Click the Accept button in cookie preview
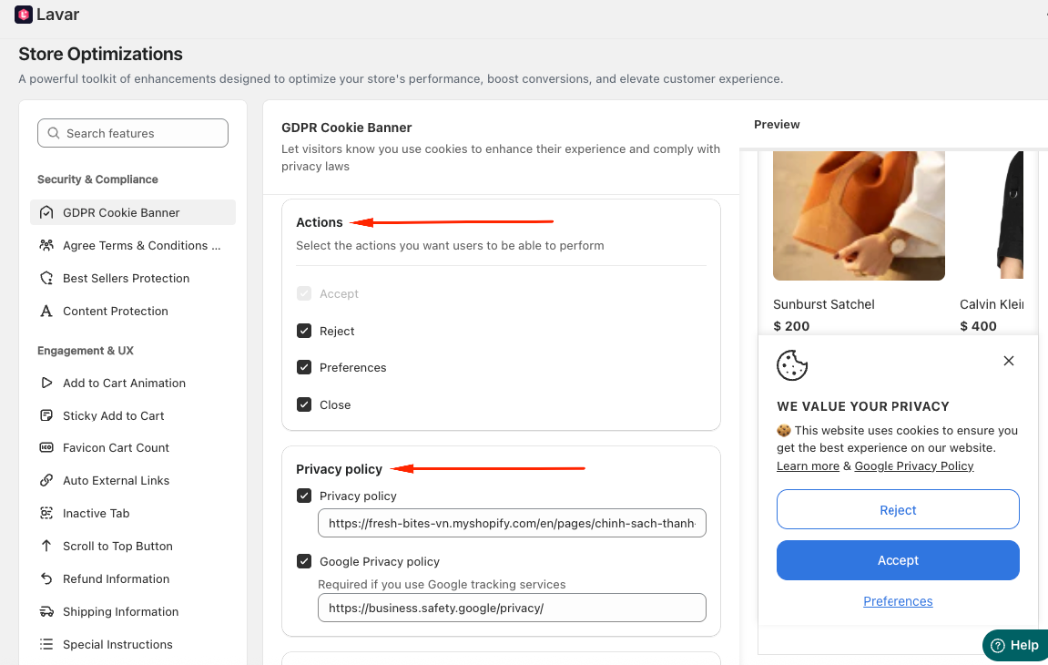This screenshot has width=1048, height=665. (x=898, y=560)
